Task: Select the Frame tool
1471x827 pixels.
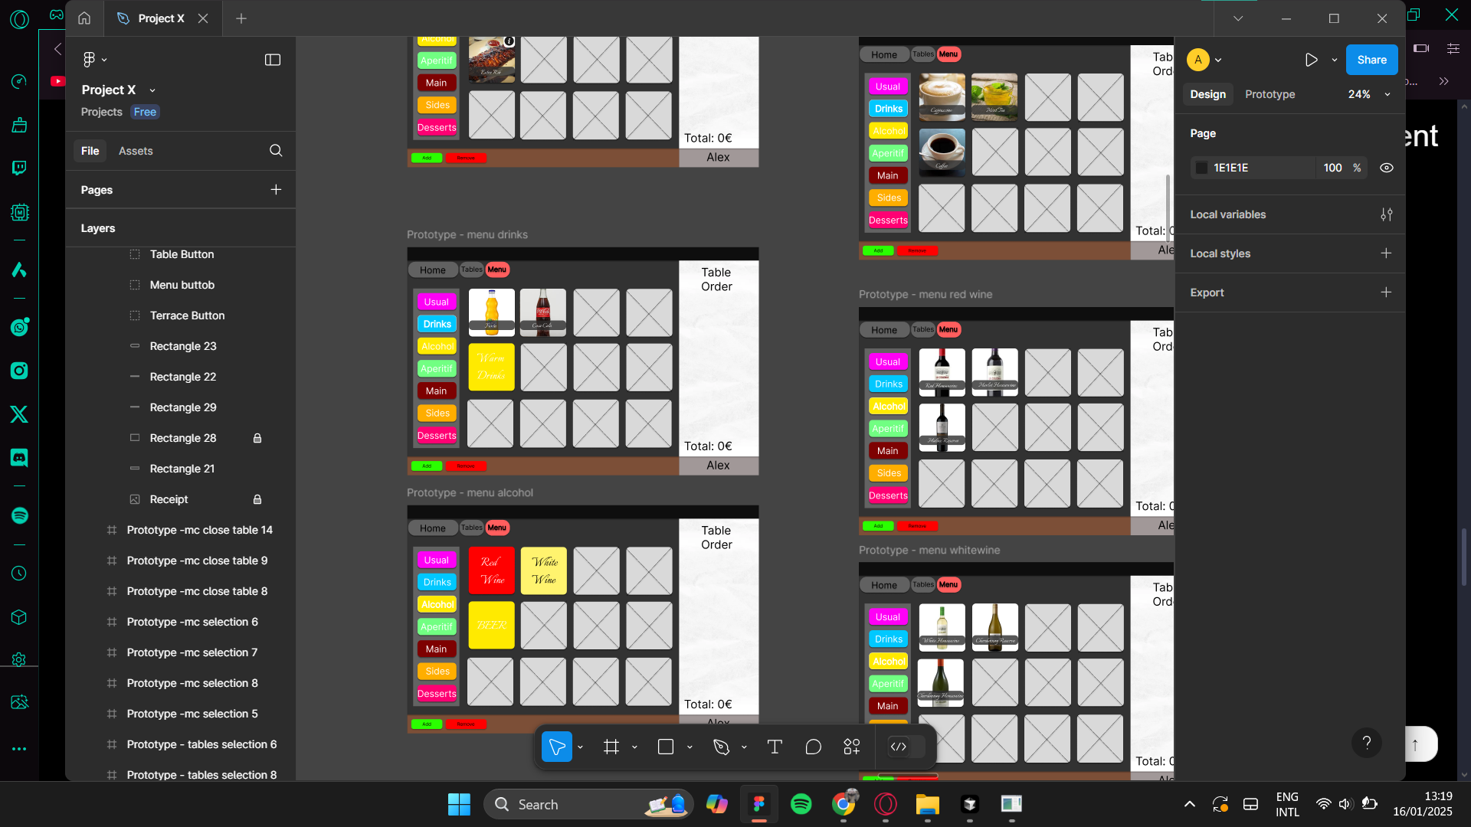Action: tap(611, 747)
